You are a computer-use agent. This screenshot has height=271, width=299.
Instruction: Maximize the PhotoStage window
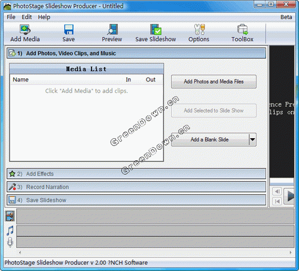271,4
